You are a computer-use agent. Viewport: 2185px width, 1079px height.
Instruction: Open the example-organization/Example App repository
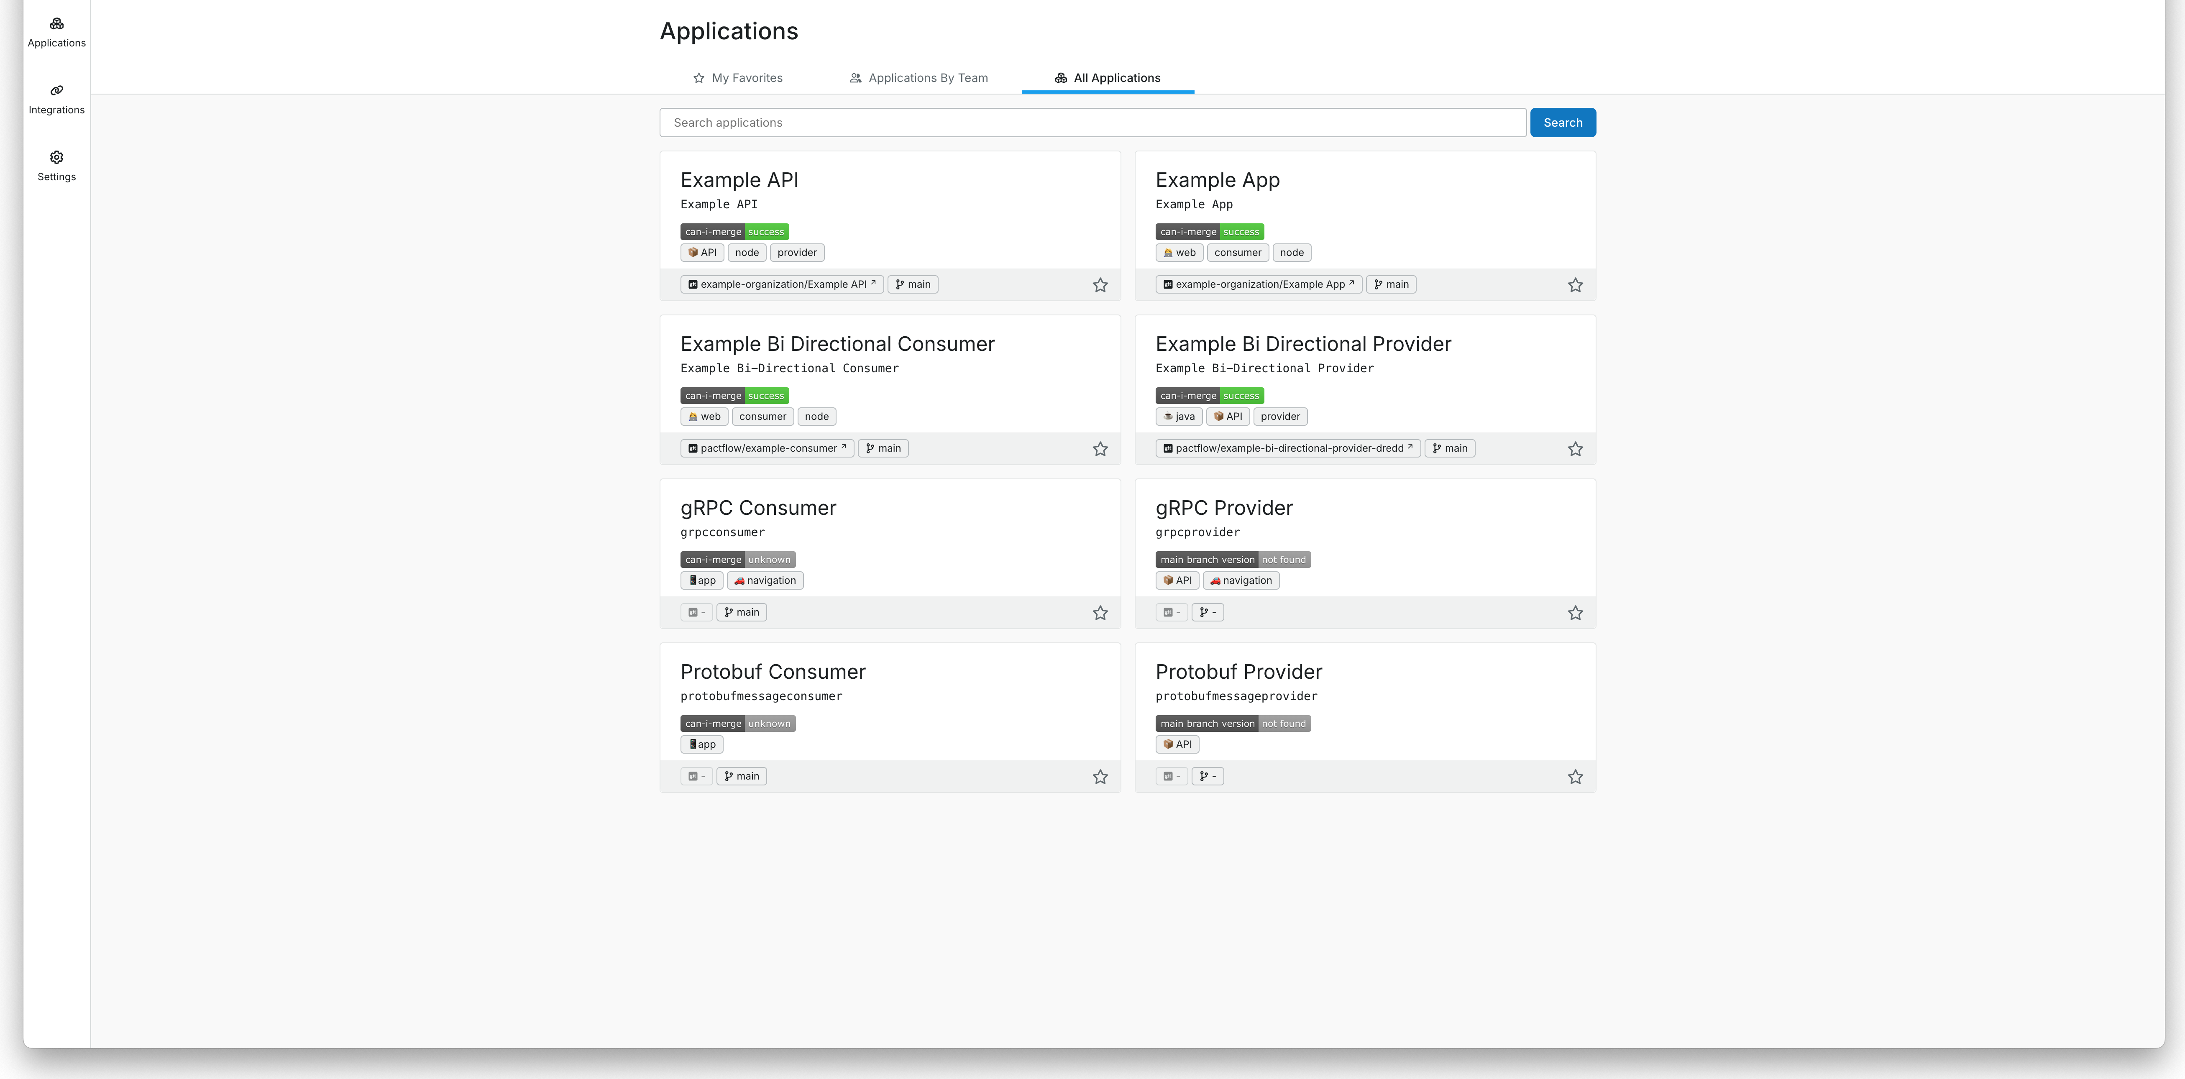coord(1258,284)
